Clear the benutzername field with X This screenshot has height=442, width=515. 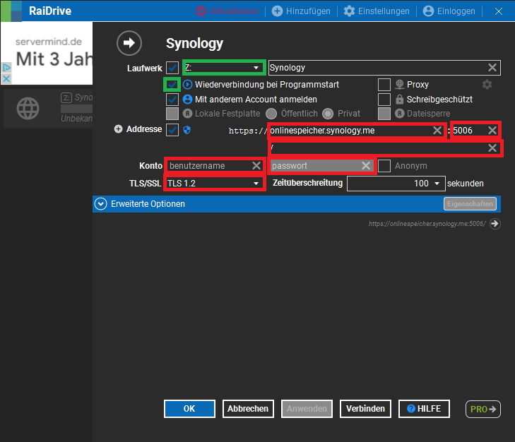(256, 165)
